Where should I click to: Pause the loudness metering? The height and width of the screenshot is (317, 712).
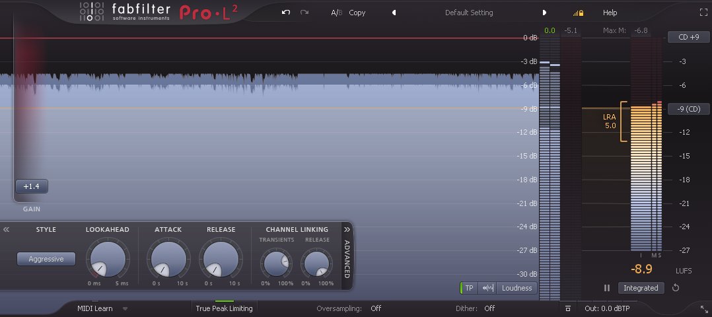pos(607,288)
